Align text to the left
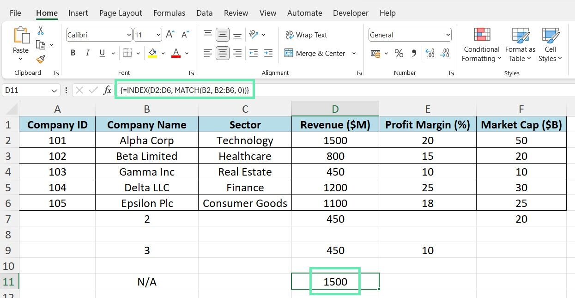This screenshot has height=298, width=575. click(x=208, y=53)
